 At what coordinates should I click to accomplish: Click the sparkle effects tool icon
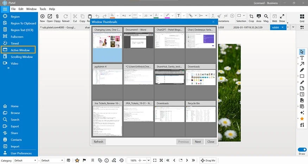pos(302,112)
